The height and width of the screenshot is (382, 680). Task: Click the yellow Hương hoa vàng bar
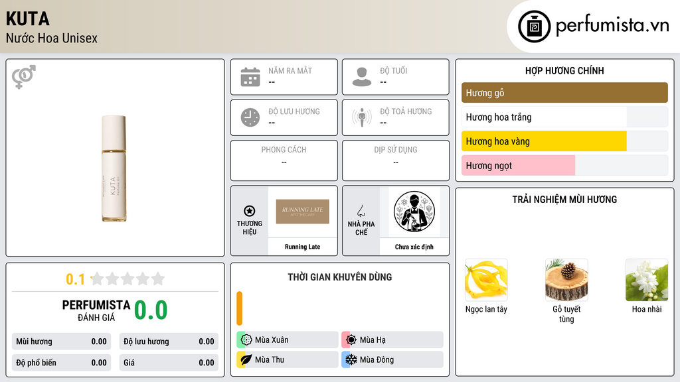(544, 141)
